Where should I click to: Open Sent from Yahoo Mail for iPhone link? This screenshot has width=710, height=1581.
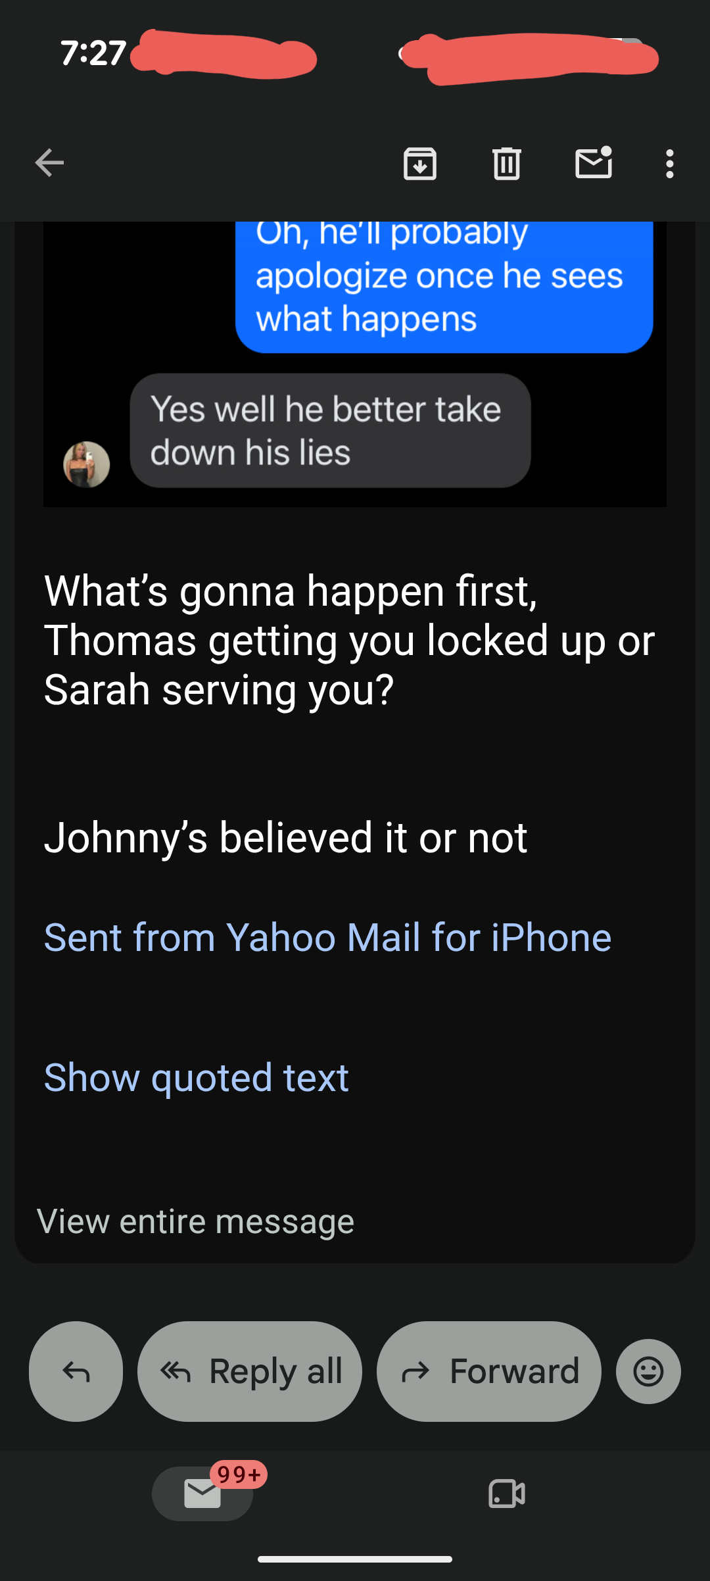327,937
